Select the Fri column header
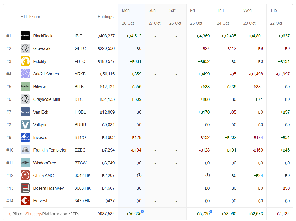This screenshot has width=296, height=221. [x=193, y=11]
